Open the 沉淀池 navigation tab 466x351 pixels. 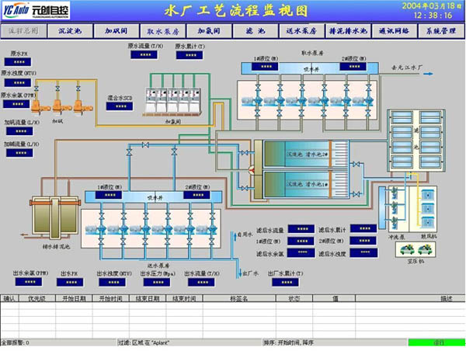click(74, 32)
